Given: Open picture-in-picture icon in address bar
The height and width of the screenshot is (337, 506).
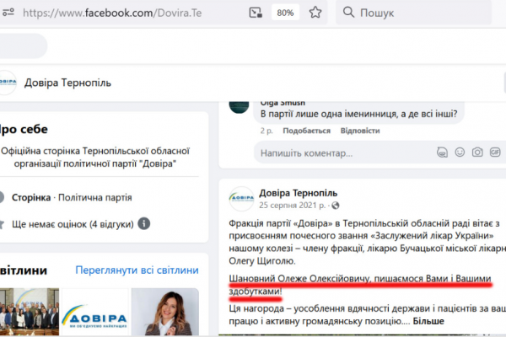Looking at the screenshot, I should coord(256,13).
